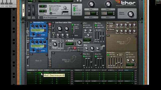Click the filter Mode button
Viewport: 161px width, 90px height.
pyautogui.click(x=73, y=35)
